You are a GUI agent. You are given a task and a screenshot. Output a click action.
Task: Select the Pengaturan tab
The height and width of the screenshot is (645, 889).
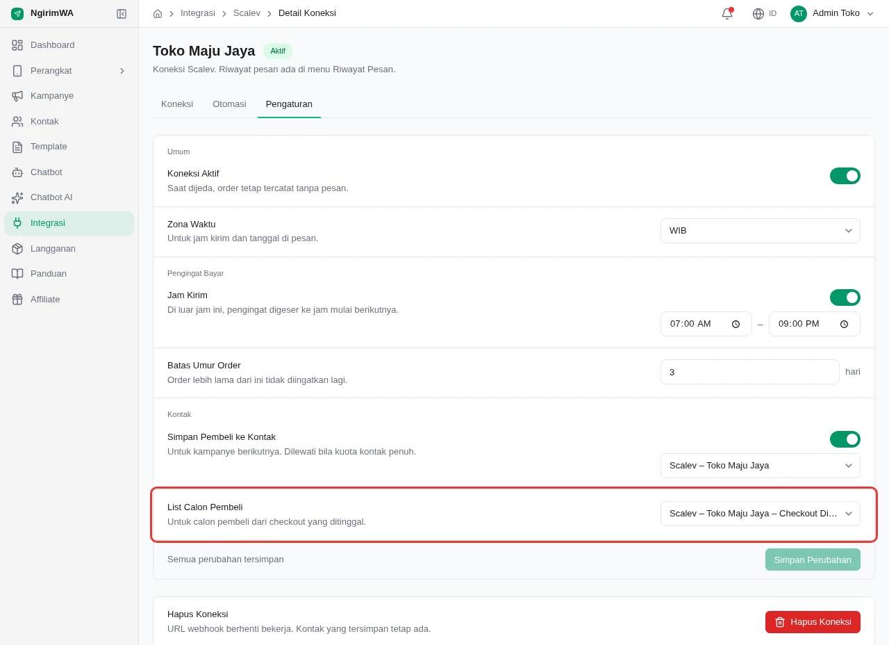click(289, 104)
